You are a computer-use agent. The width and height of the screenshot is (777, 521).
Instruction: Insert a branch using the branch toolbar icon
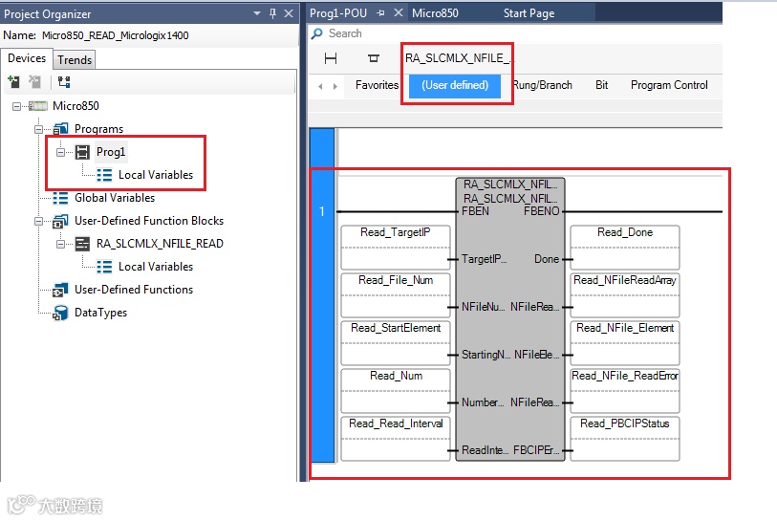374,58
